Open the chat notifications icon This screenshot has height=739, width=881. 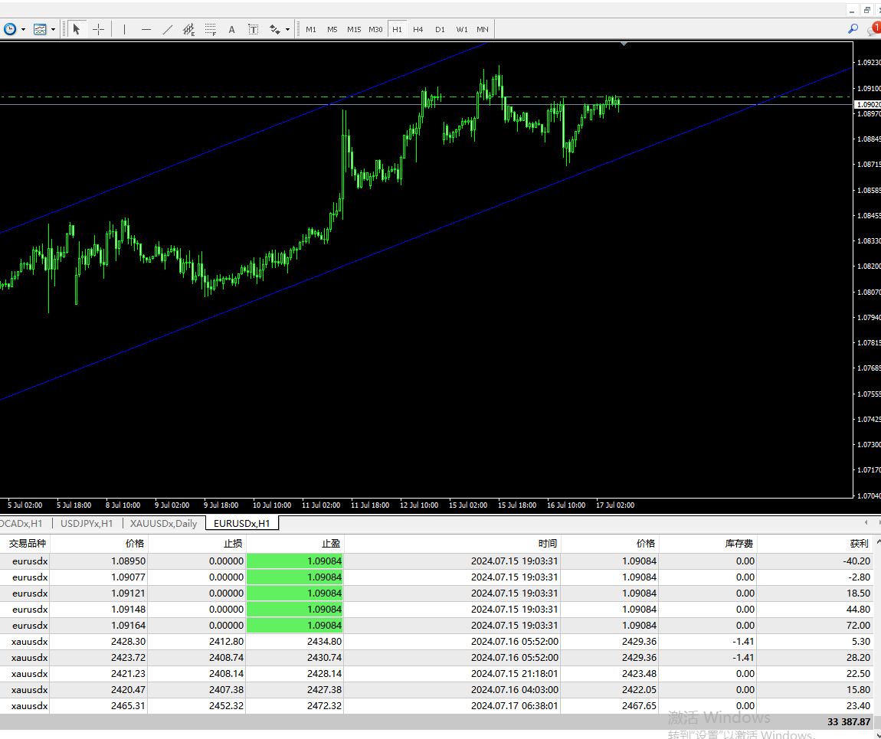[x=874, y=28]
